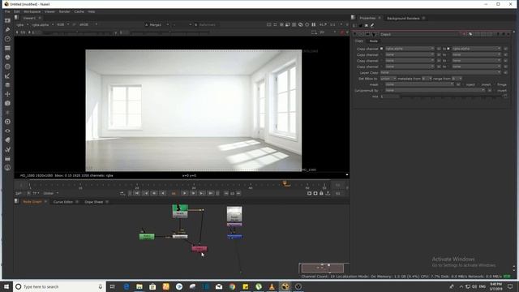Open the Cache menu

coord(79,11)
